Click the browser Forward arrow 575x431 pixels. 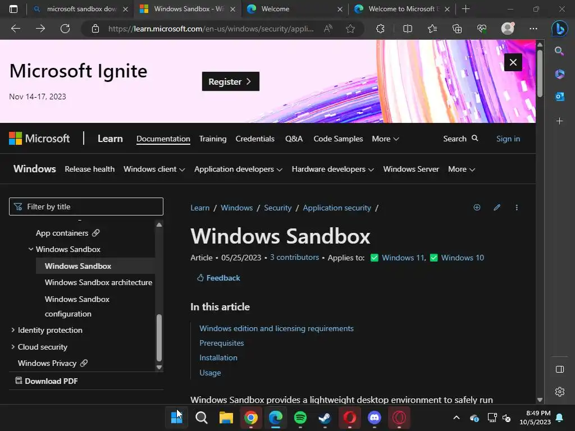pos(40,29)
